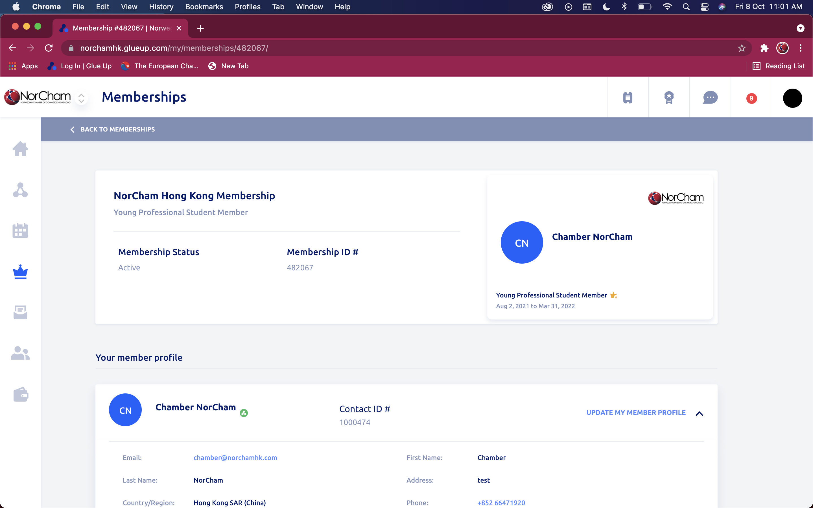
Task: Click browser forward arrow
Action: point(30,48)
